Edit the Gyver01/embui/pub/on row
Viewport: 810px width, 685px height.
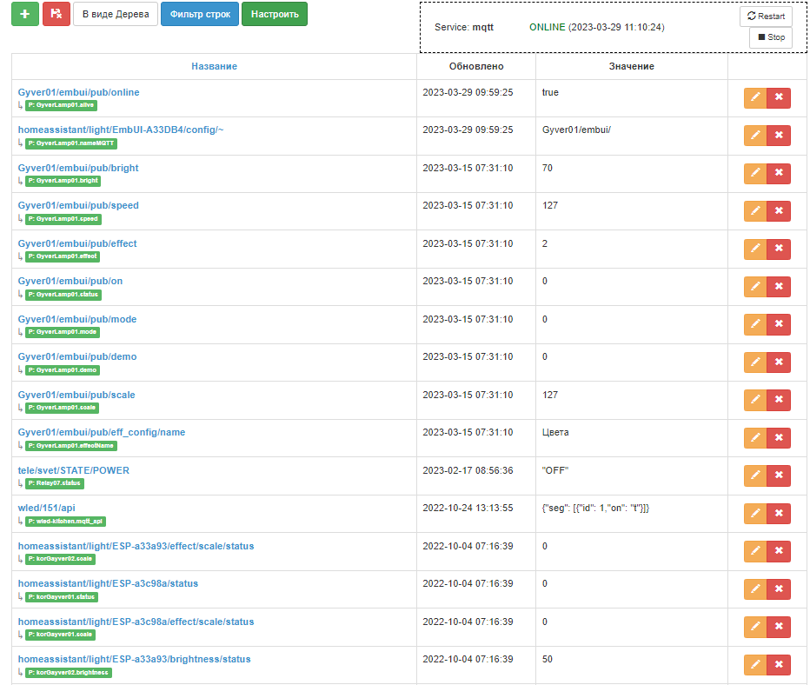[x=755, y=287]
